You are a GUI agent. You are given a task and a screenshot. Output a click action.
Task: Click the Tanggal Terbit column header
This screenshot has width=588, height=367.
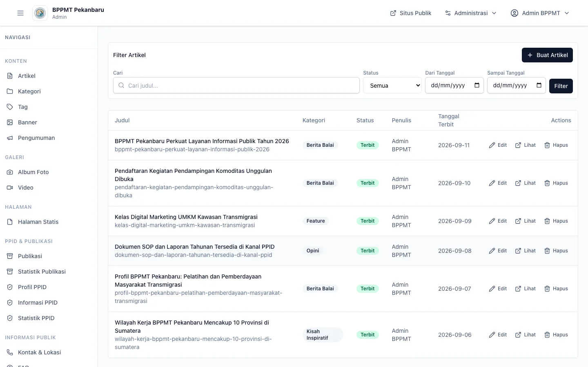point(449,120)
